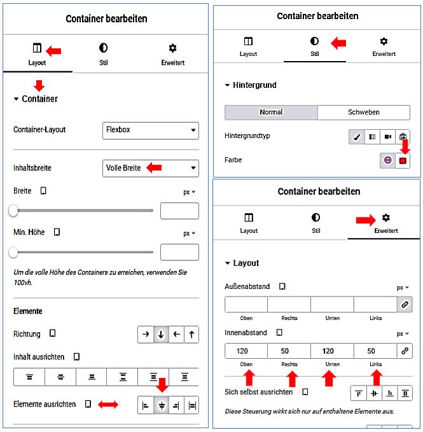The image size is (423, 432).
Task: Open global colors via globe icon
Action: click(x=387, y=160)
